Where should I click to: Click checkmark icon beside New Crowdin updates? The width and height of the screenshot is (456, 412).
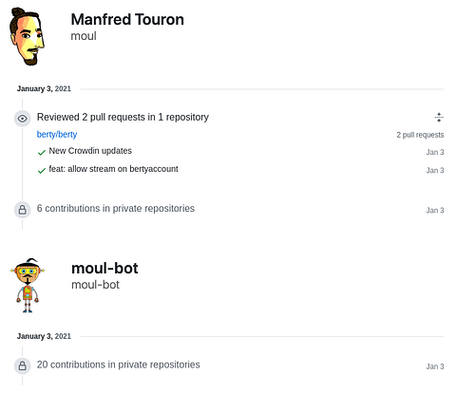point(42,153)
